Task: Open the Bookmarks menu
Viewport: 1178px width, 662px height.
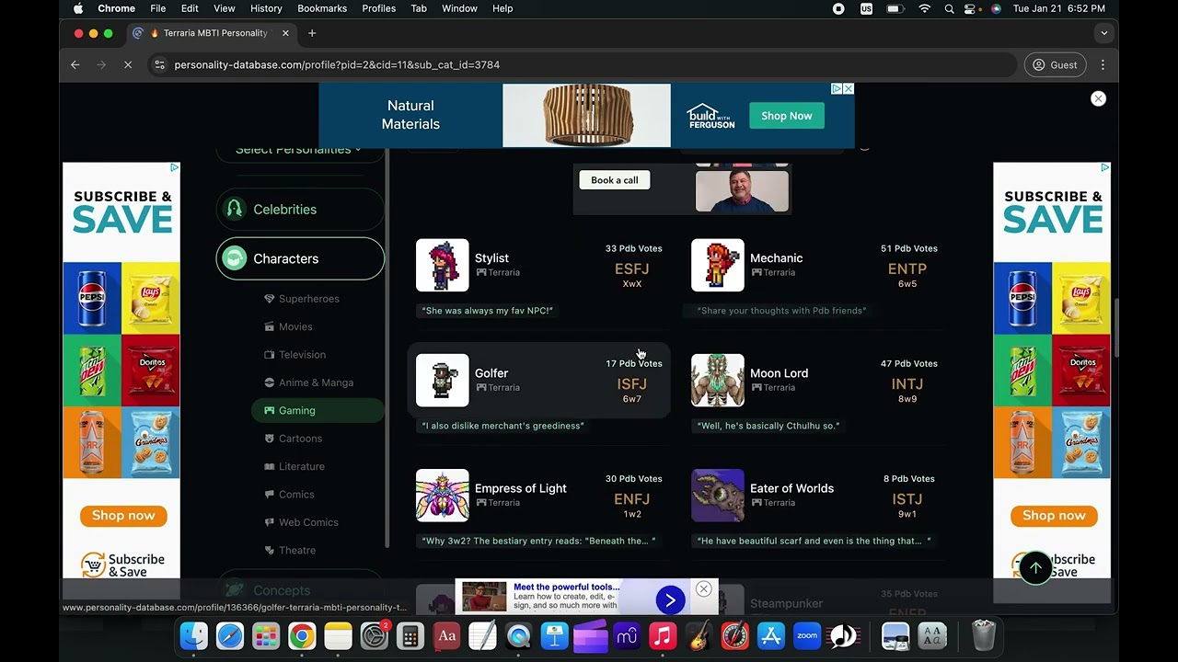Action: [x=322, y=8]
